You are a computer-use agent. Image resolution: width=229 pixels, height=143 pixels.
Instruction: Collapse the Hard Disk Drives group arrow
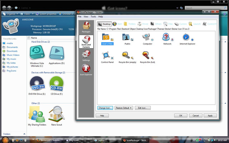[225, 42]
